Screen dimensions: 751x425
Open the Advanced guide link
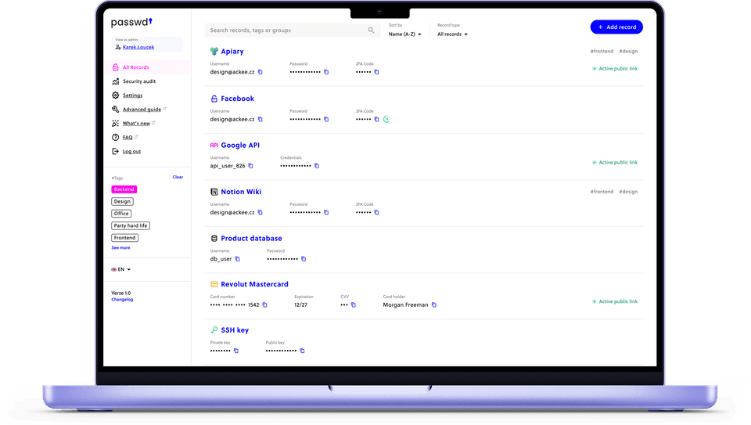tap(142, 110)
